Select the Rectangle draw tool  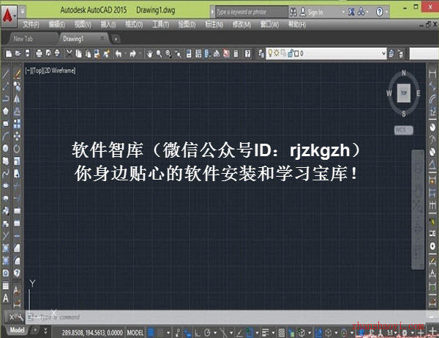pos(6,123)
